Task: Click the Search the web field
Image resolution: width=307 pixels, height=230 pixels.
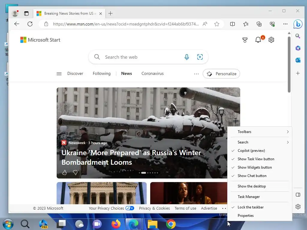Action: click(148, 57)
